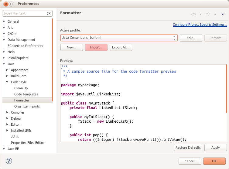
Task: Click the Apply button
Action: click(x=215, y=147)
